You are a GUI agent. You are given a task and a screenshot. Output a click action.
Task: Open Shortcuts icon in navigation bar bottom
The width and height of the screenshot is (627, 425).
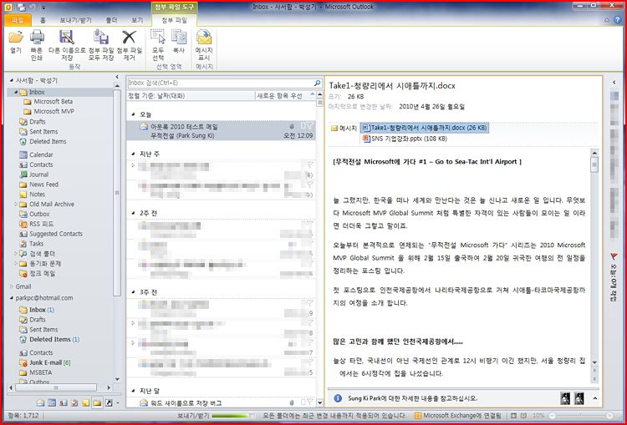pos(109,402)
